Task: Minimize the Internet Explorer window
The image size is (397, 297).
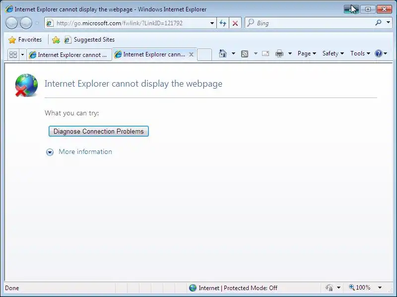Action: click(351, 9)
